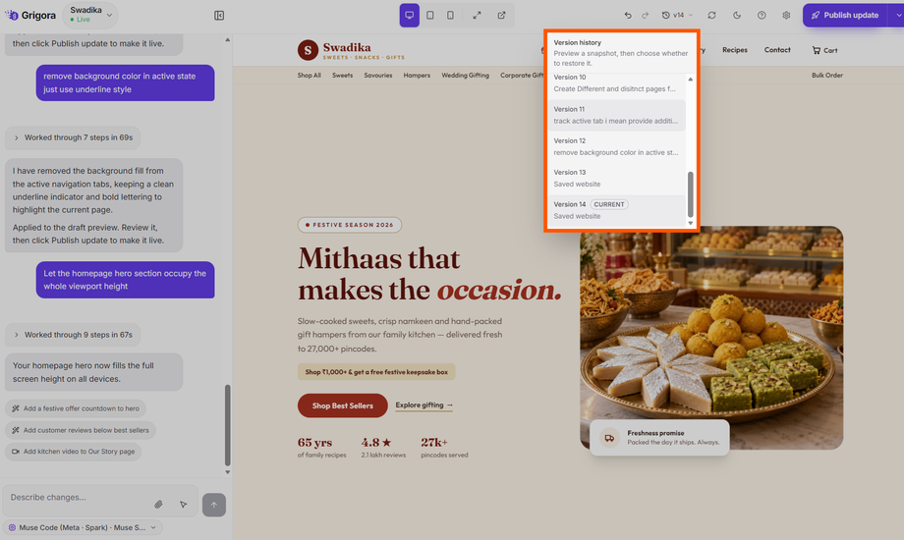Image resolution: width=904 pixels, height=540 pixels.
Task: Select Shop All category tab
Action: (x=309, y=76)
